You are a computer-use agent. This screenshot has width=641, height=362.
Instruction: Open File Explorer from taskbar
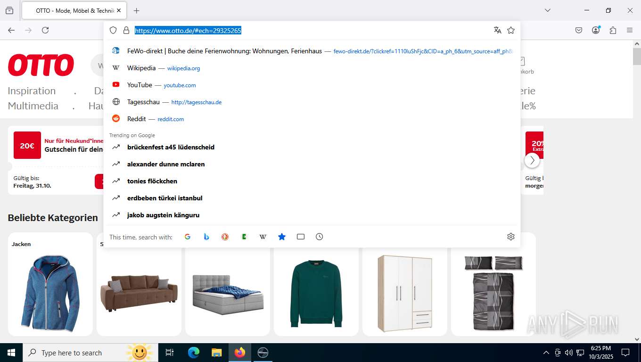[216, 353]
